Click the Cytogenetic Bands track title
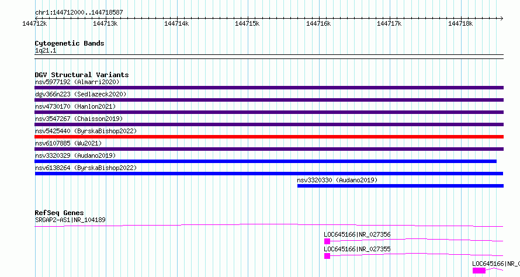 click(x=70, y=43)
